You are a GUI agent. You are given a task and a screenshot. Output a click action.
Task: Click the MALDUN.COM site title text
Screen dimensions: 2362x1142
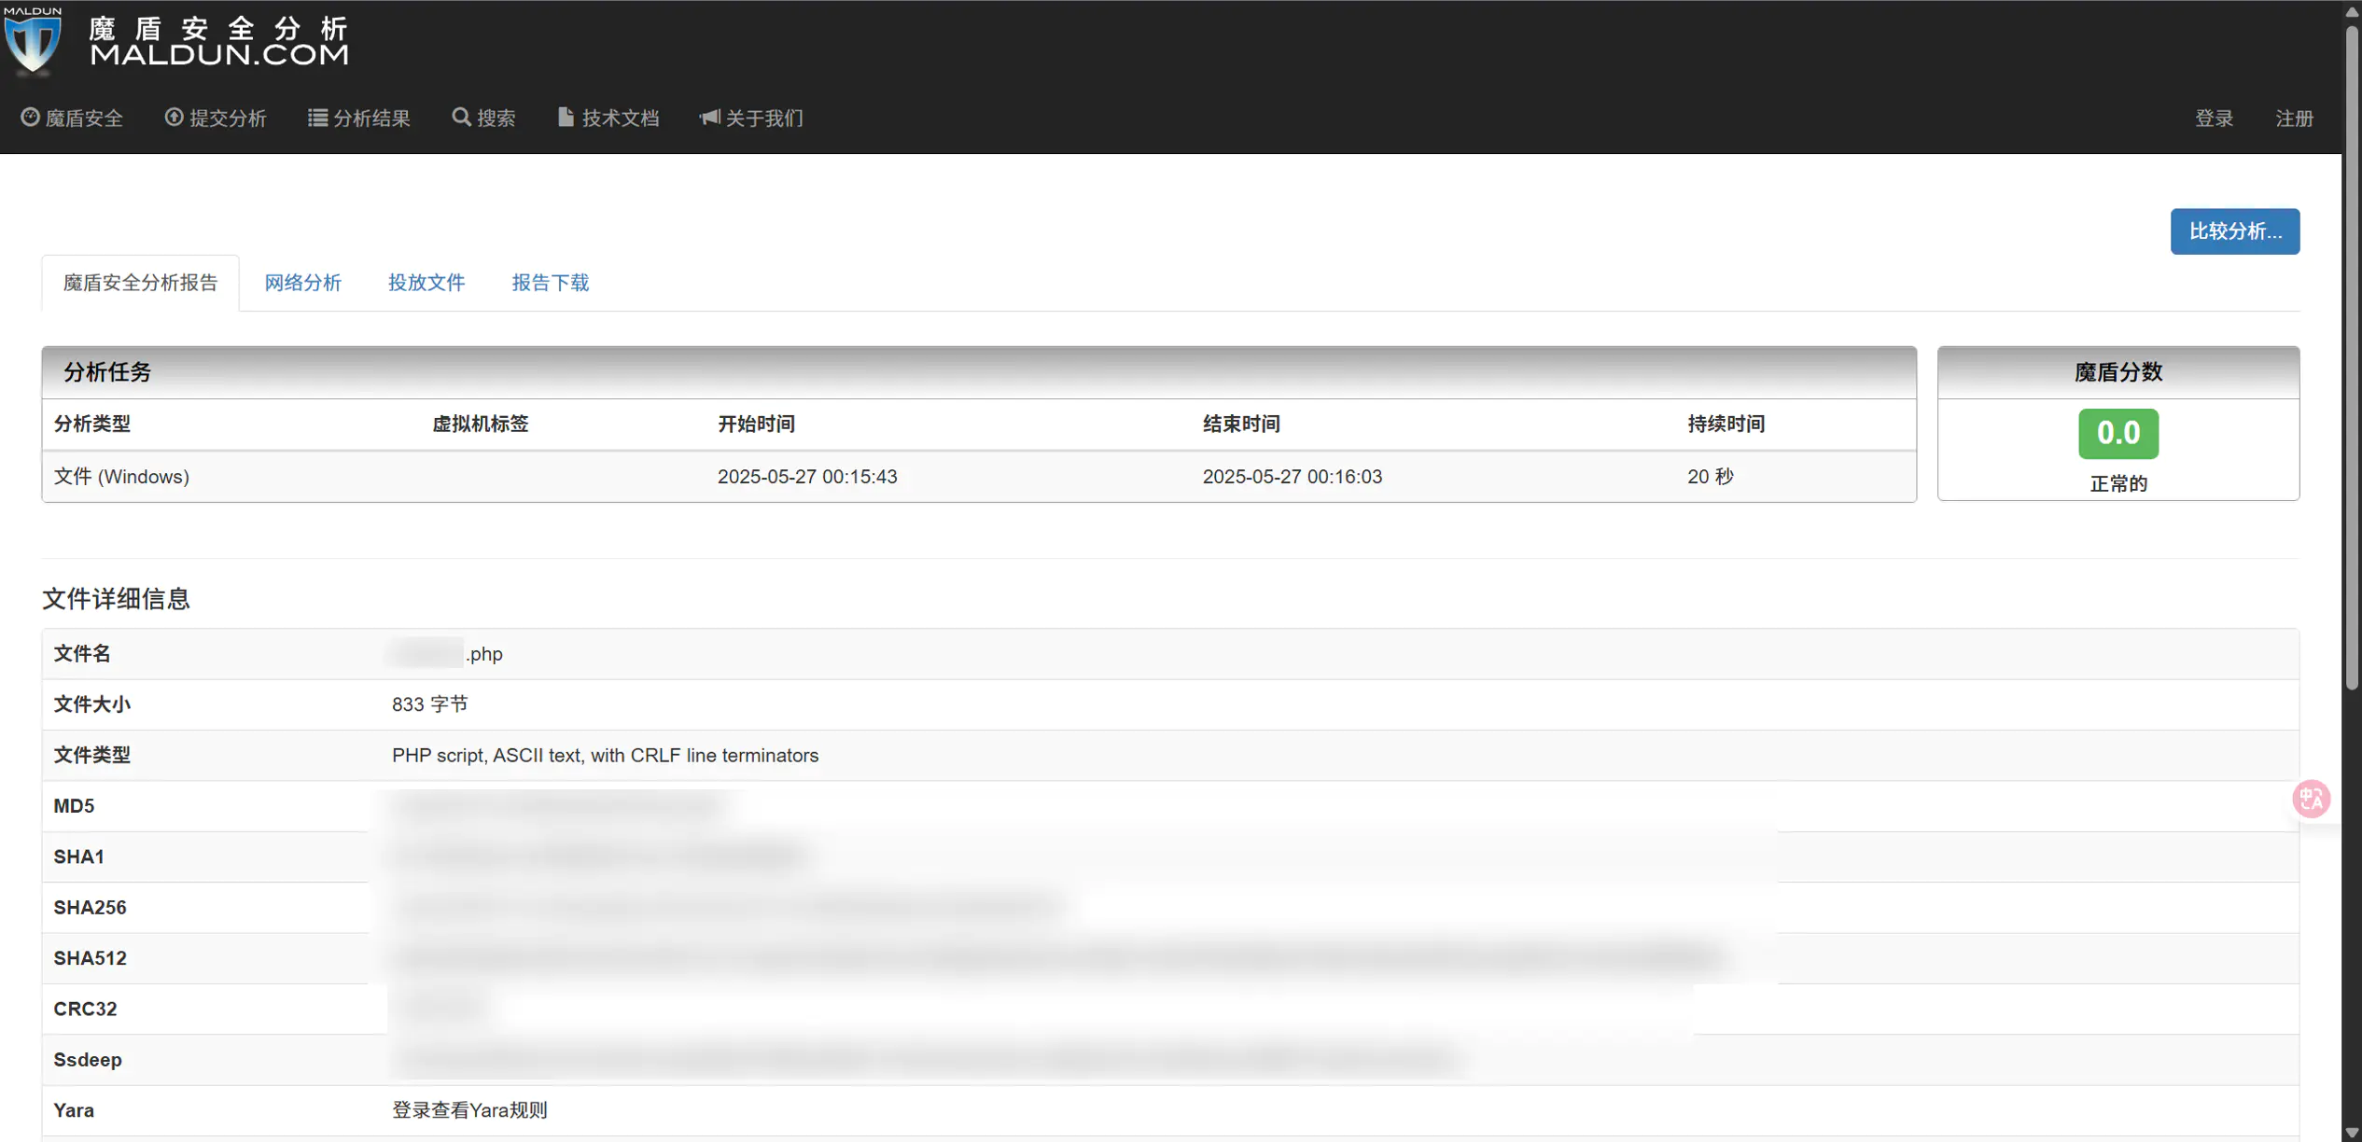(x=219, y=54)
